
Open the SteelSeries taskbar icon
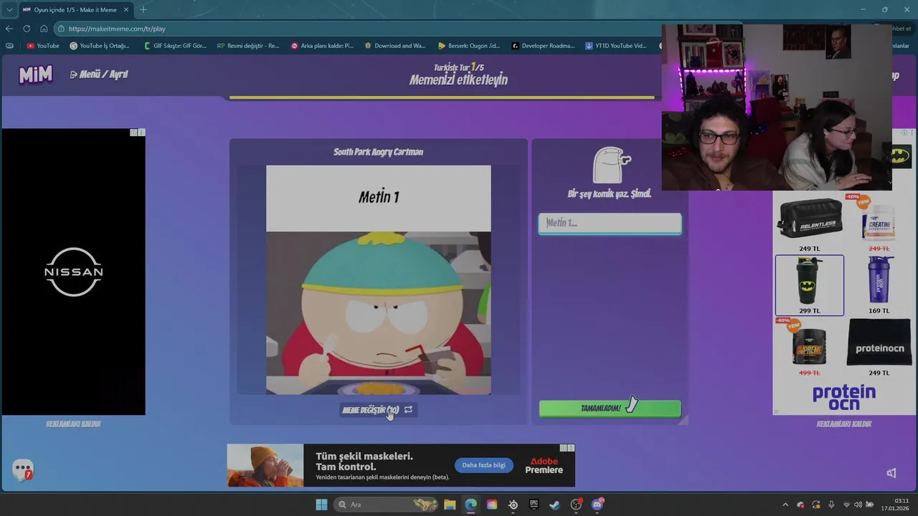pos(513,505)
